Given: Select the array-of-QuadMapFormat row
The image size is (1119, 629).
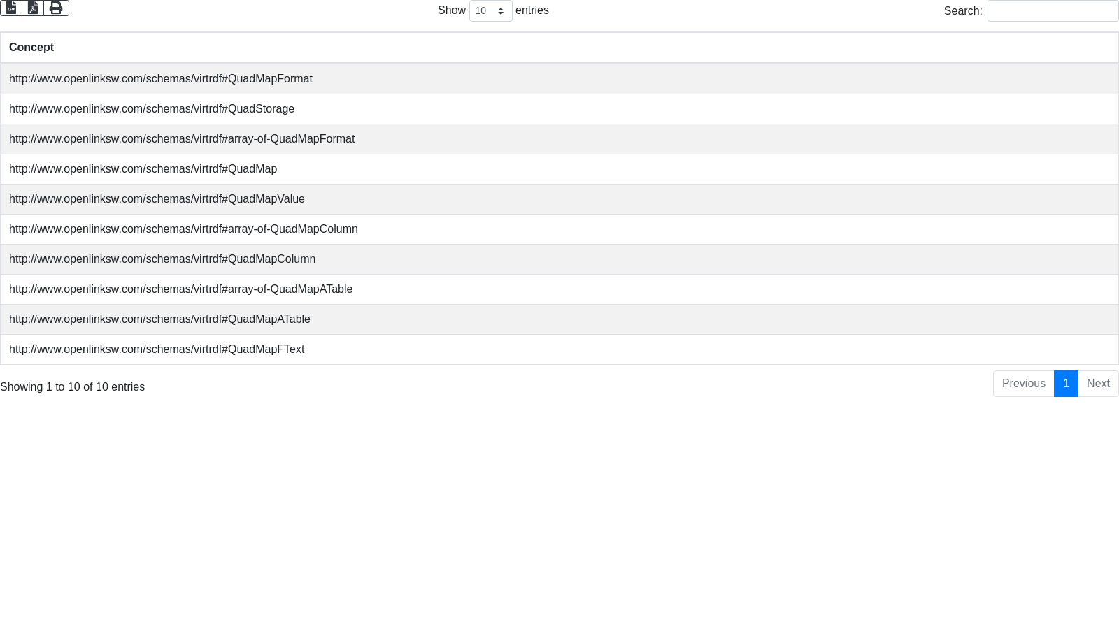Looking at the screenshot, I should point(182,139).
